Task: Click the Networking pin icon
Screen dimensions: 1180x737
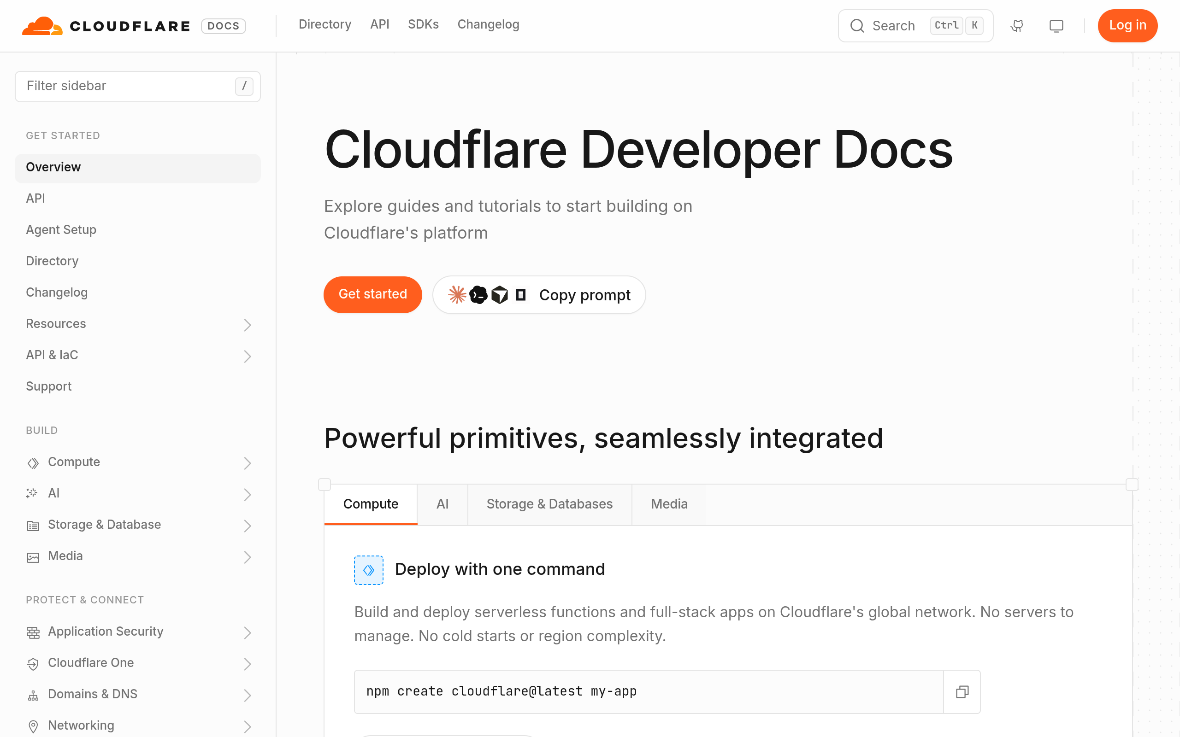Action: click(x=33, y=726)
